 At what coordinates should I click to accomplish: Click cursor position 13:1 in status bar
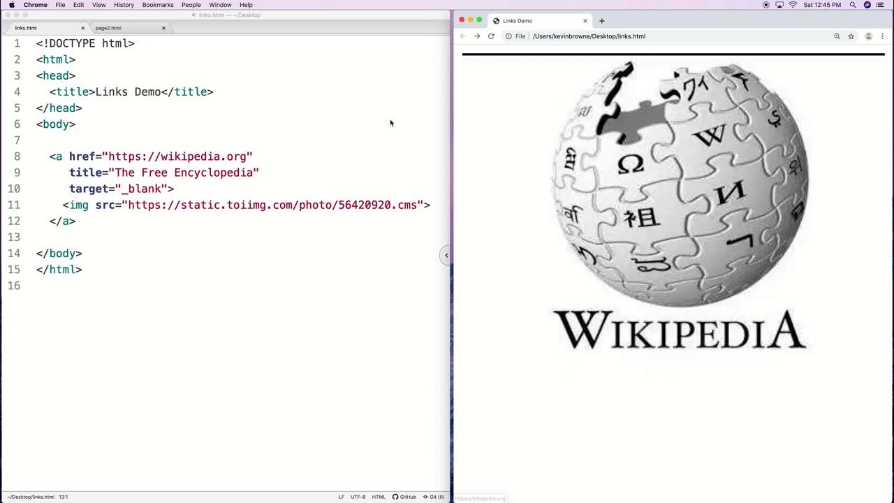pos(64,497)
